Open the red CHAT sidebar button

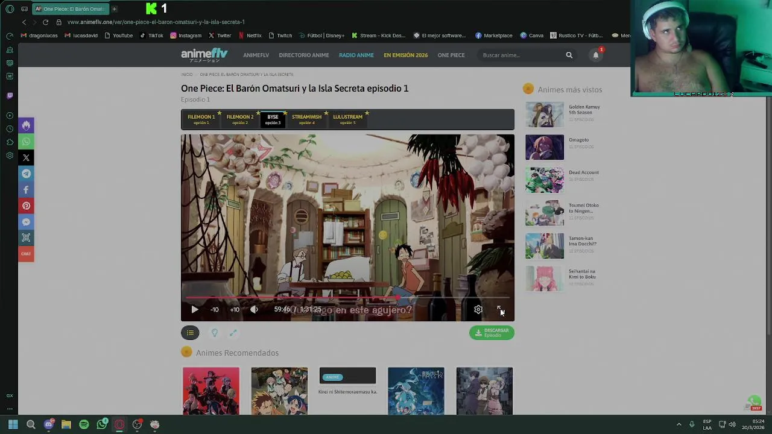[26, 254]
